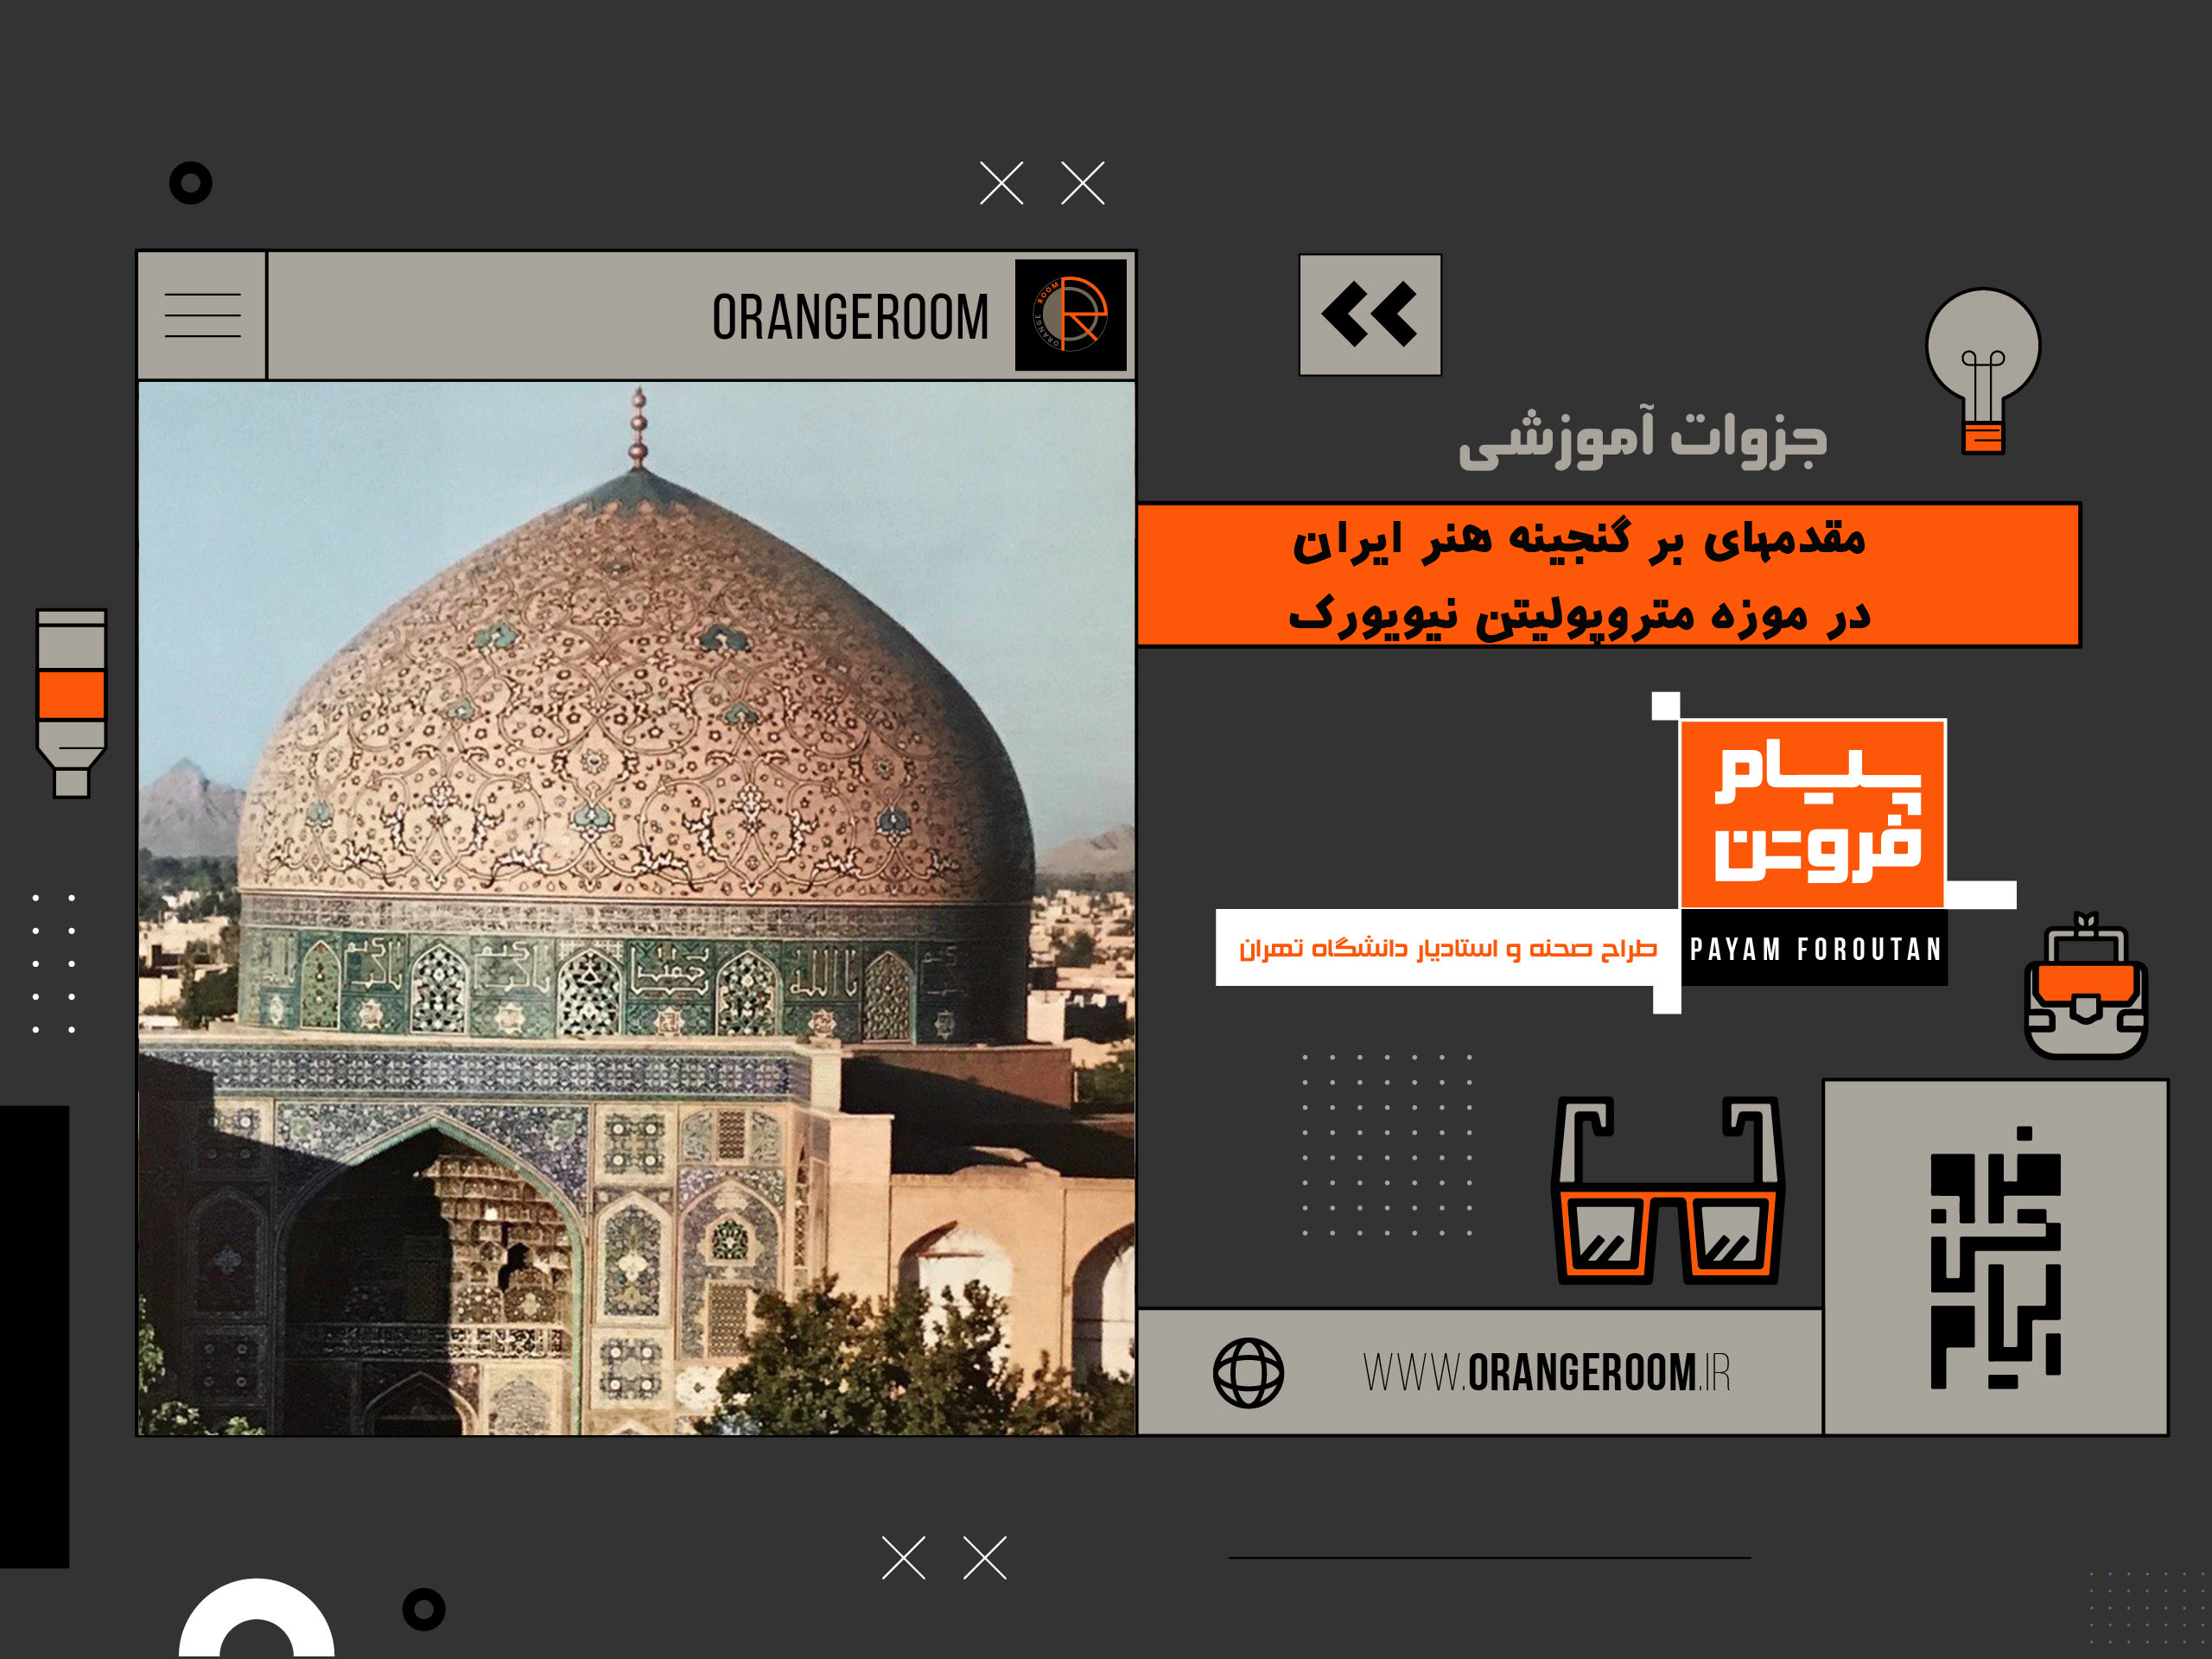Click the orange 3D glasses icon
The width and height of the screenshot is (2212, 1659).
[x=1668, y=1190]
